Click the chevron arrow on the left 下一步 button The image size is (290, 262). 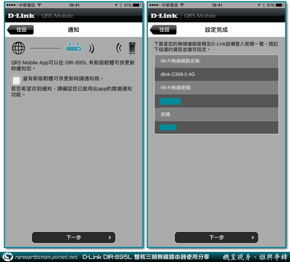coord(110,237)
